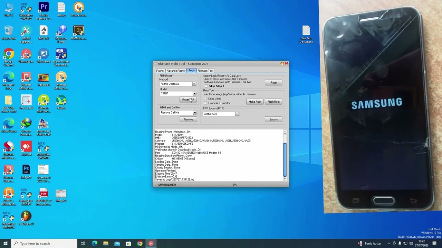Expand FRP Reset Method dropdown
This screenshot has height=248, width=442.
pyautogui.click(x=194, y=84)
